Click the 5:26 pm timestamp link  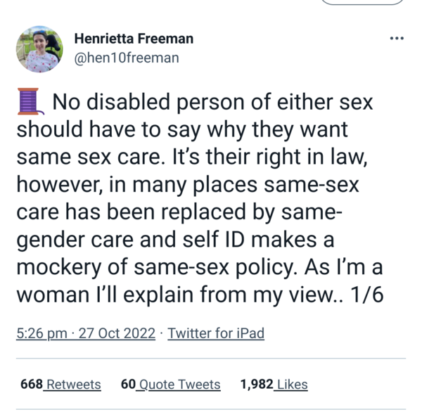(41, 333)
